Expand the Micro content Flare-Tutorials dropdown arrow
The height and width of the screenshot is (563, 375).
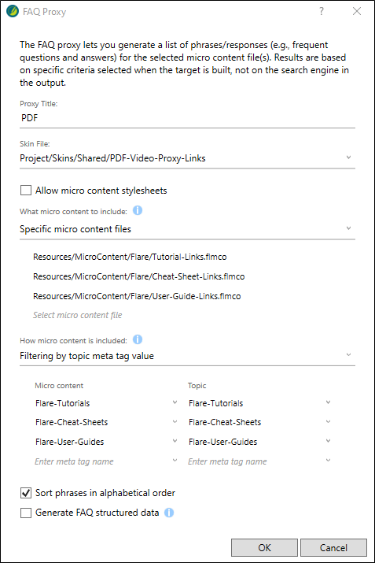tap(175, 402)
